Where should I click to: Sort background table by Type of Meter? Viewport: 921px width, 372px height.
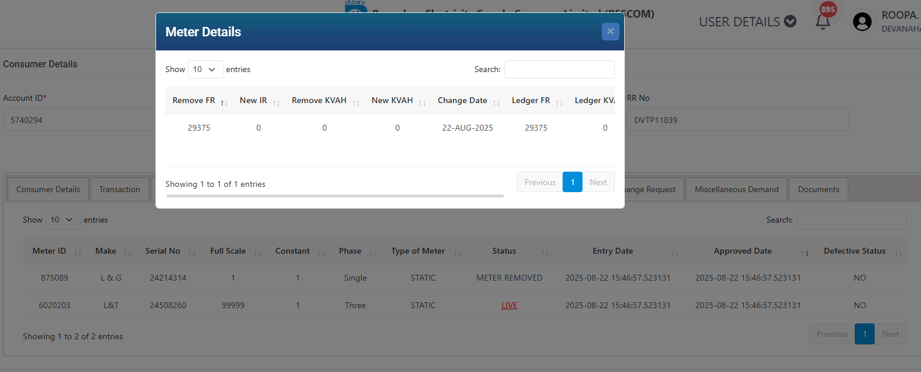424,251
